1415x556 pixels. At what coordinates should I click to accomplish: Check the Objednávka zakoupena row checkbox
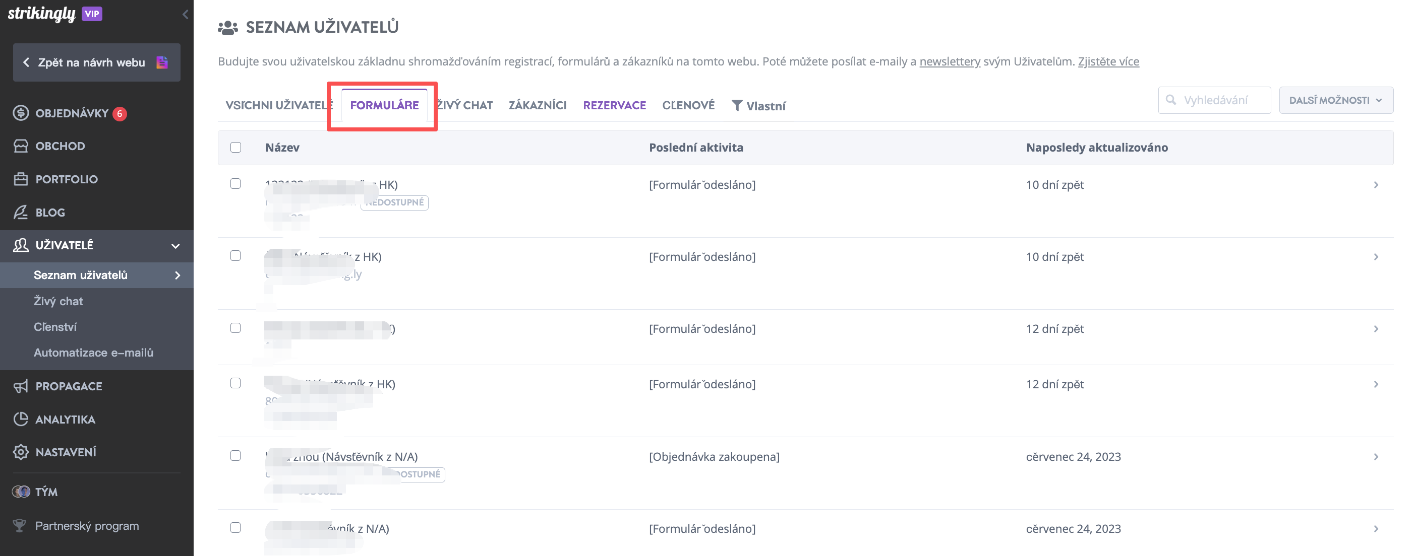coord(235,456)
